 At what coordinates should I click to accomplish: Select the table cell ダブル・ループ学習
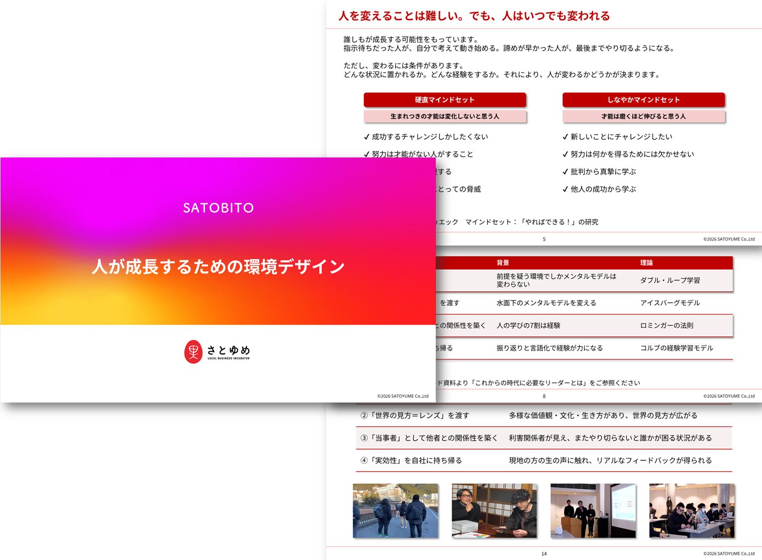tap(670, 280)
